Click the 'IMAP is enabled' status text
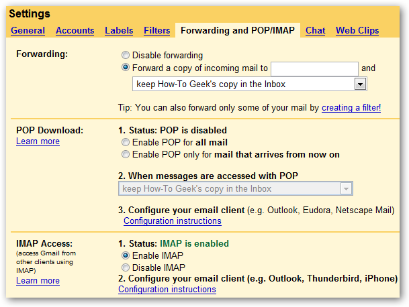The height and width of the screenshot is (307, 409). point(194,243)
